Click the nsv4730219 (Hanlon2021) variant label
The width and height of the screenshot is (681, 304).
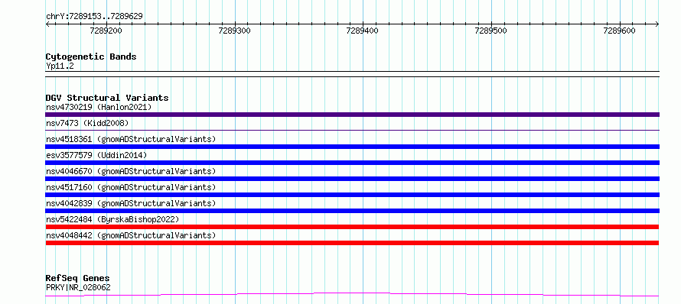[99, 107]
